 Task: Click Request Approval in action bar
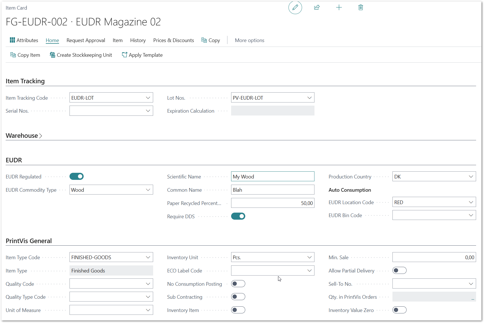[86, 40]
